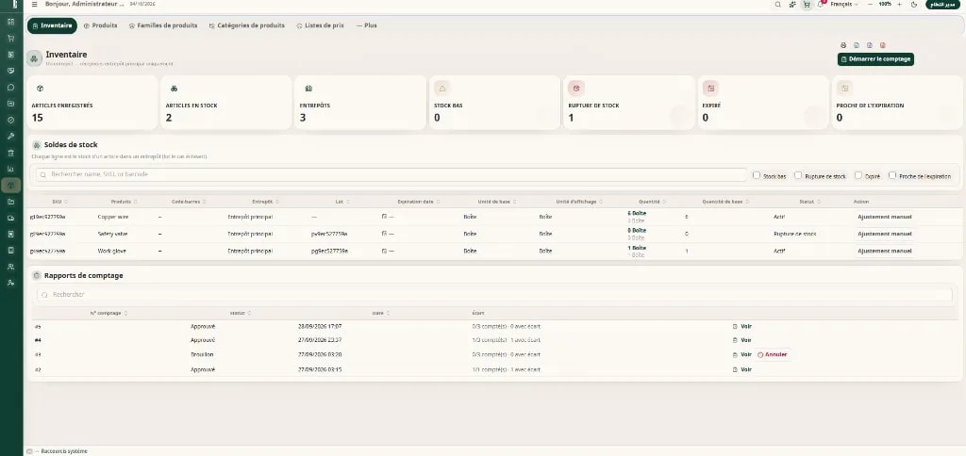Open the notifications bell

coord(821,5)
